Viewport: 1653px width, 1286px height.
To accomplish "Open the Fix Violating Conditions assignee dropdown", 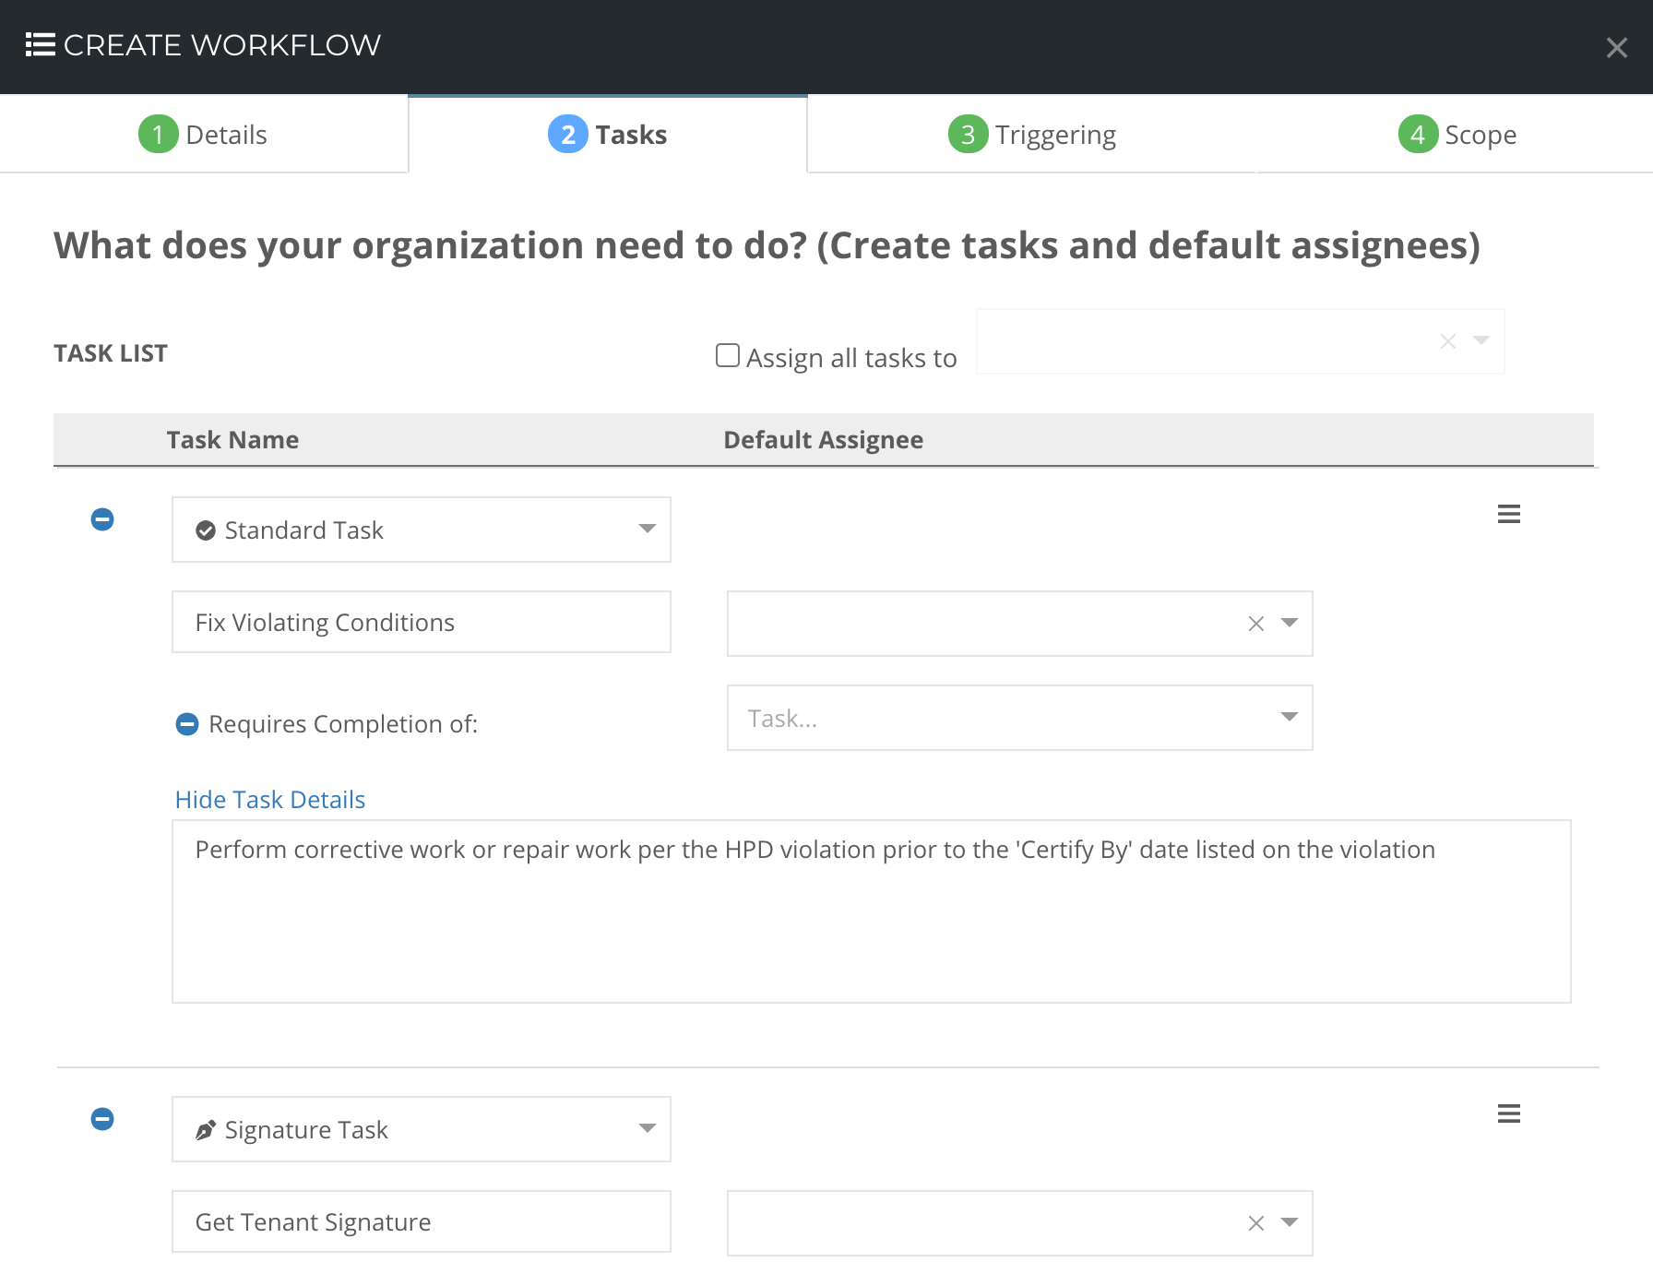I will [1290, 623].
